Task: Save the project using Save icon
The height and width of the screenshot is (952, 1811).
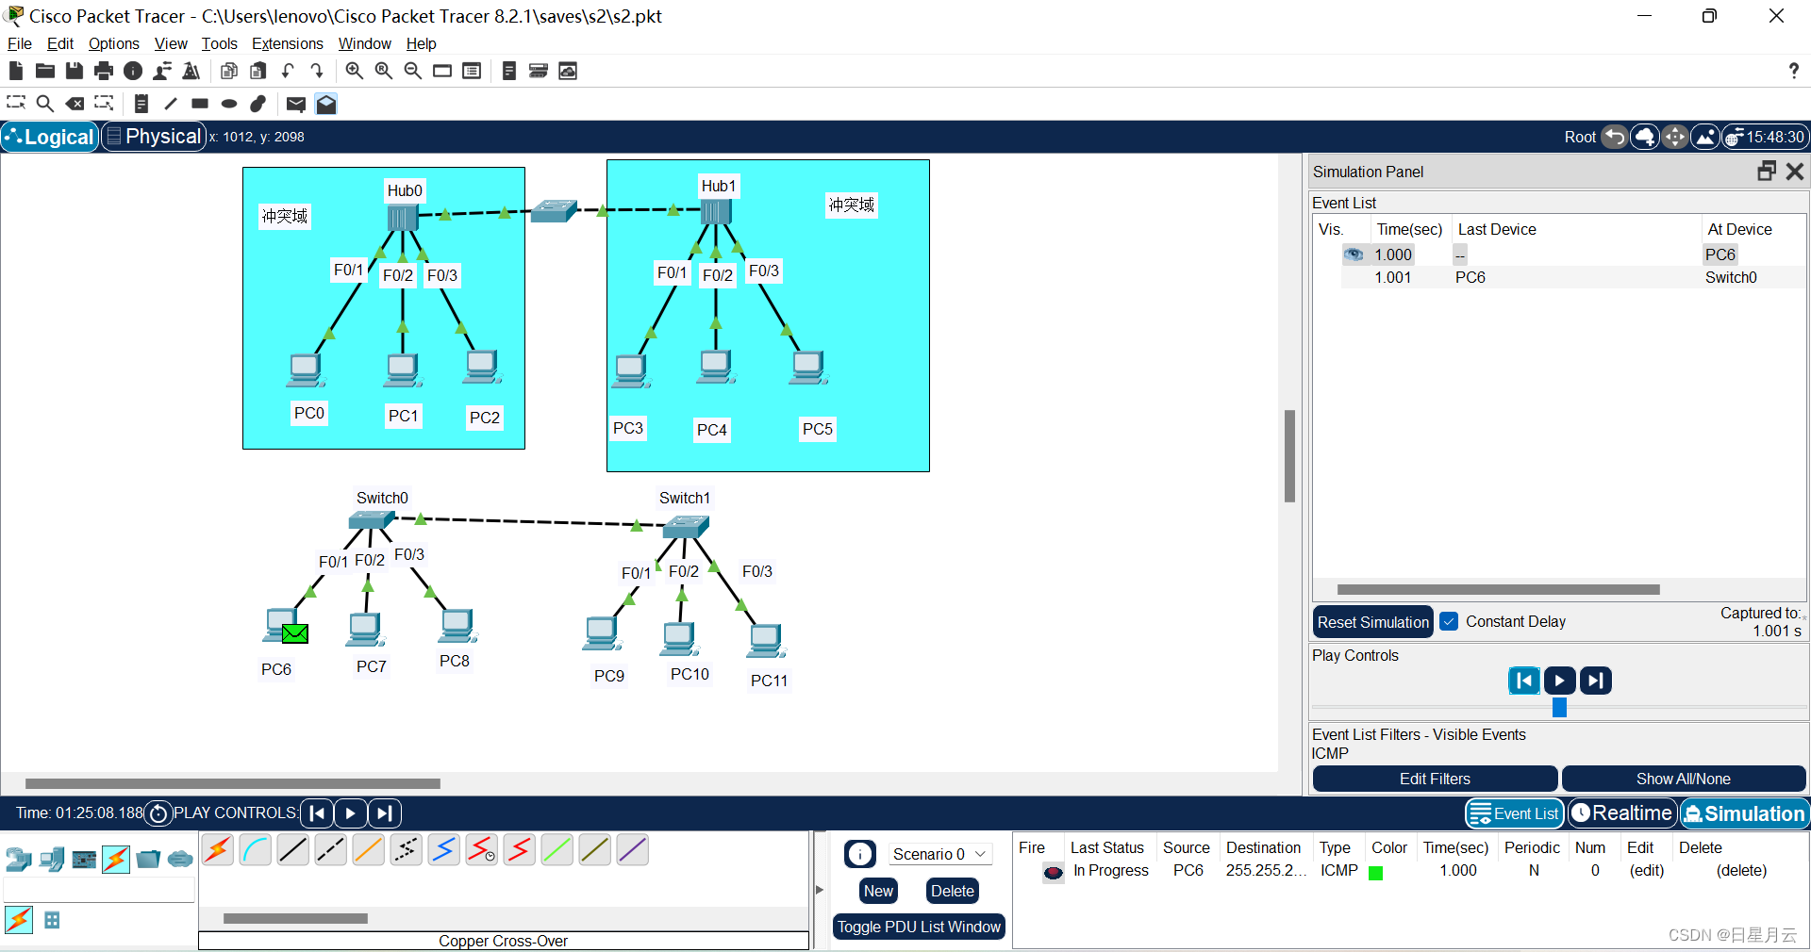Action: tap(75, 71)
